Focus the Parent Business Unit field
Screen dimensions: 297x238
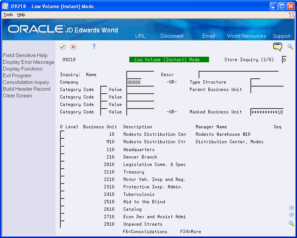[x=267, y=90]
